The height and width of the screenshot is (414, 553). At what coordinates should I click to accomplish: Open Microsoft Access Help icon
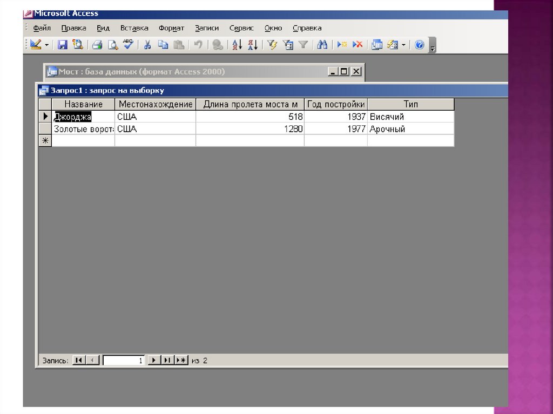pyautogui.click(x=420, y=45)
